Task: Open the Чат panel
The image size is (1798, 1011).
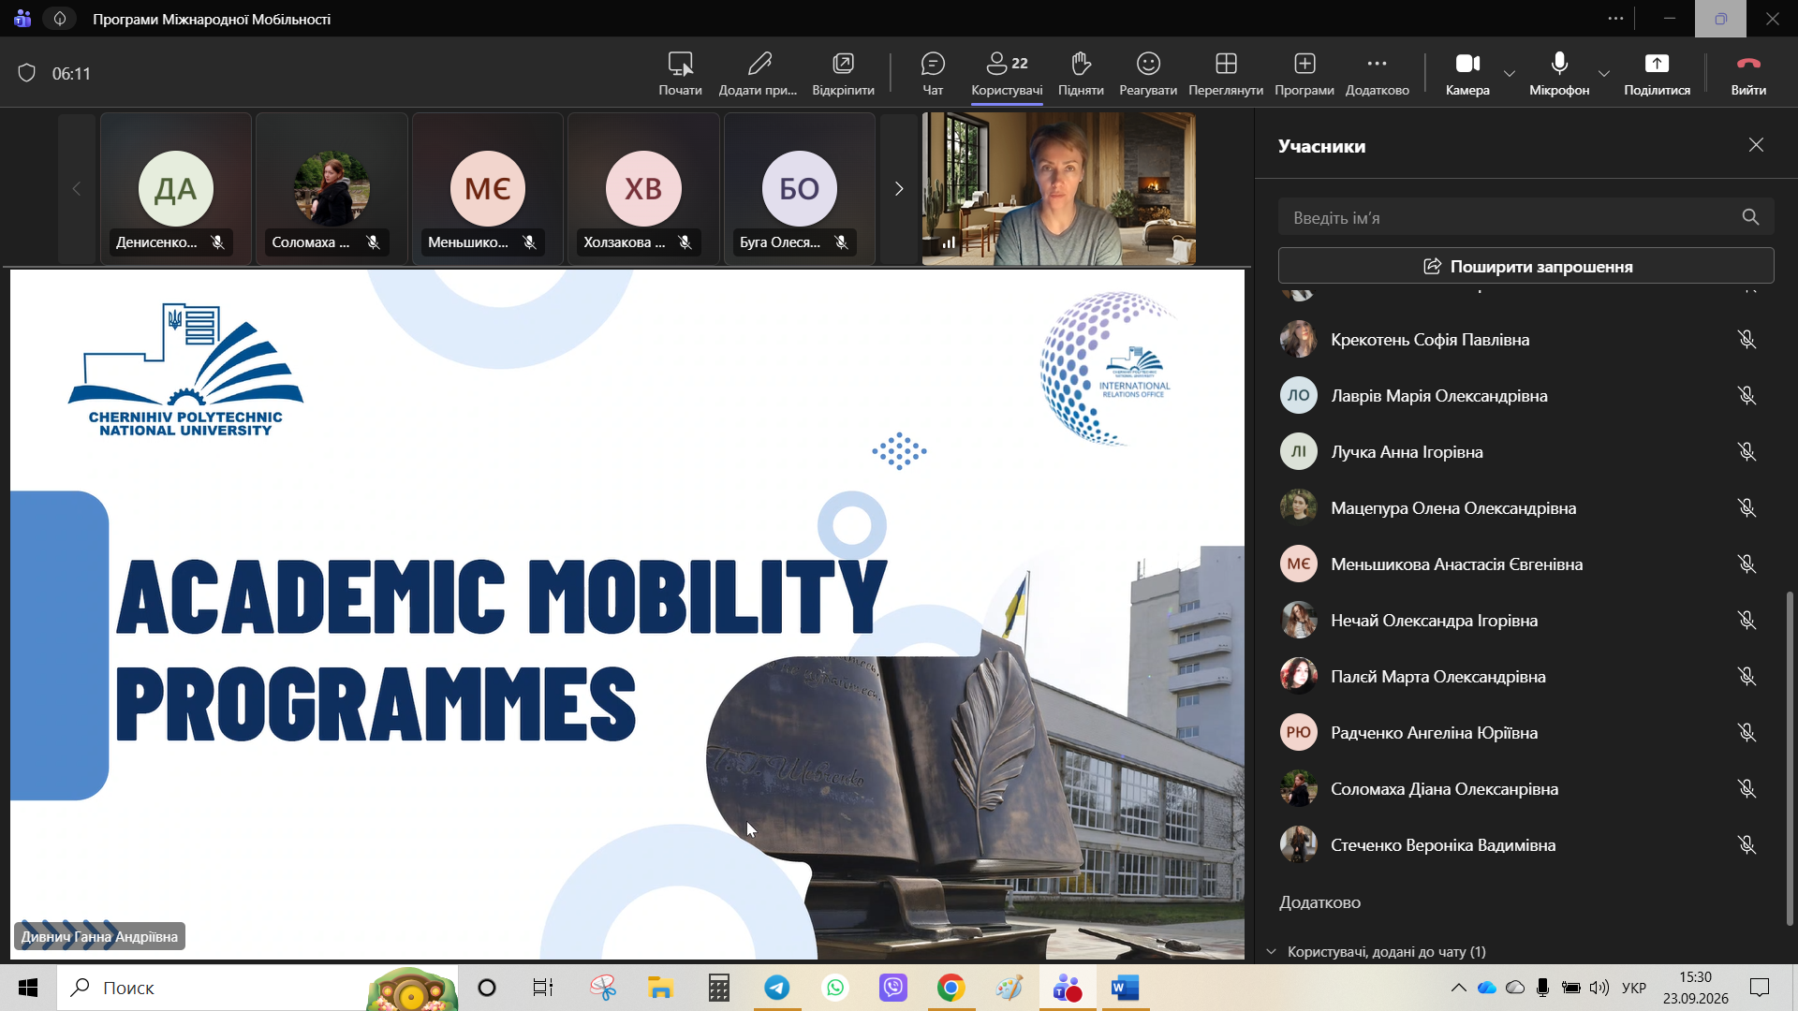Action: click(x=933, y=73)
